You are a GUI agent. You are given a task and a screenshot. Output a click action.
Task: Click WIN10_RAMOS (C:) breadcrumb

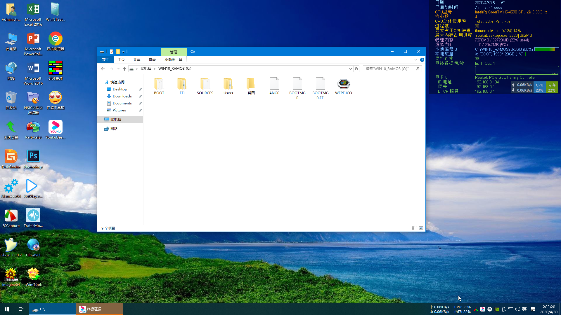tap(175, 69)
